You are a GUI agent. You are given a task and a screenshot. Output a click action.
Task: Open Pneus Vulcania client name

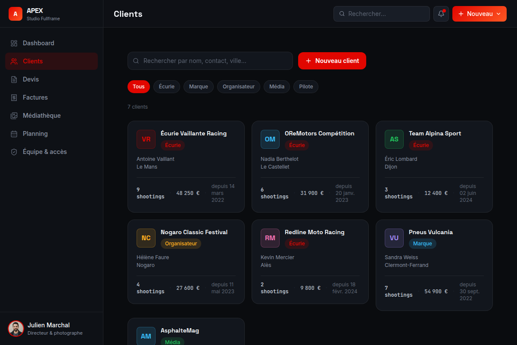coord(431,232)
